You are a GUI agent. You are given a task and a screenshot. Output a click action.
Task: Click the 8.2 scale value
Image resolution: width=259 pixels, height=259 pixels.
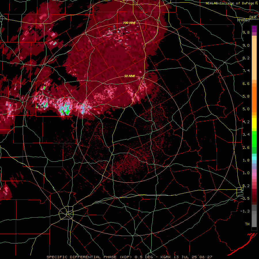pos(246,58)
